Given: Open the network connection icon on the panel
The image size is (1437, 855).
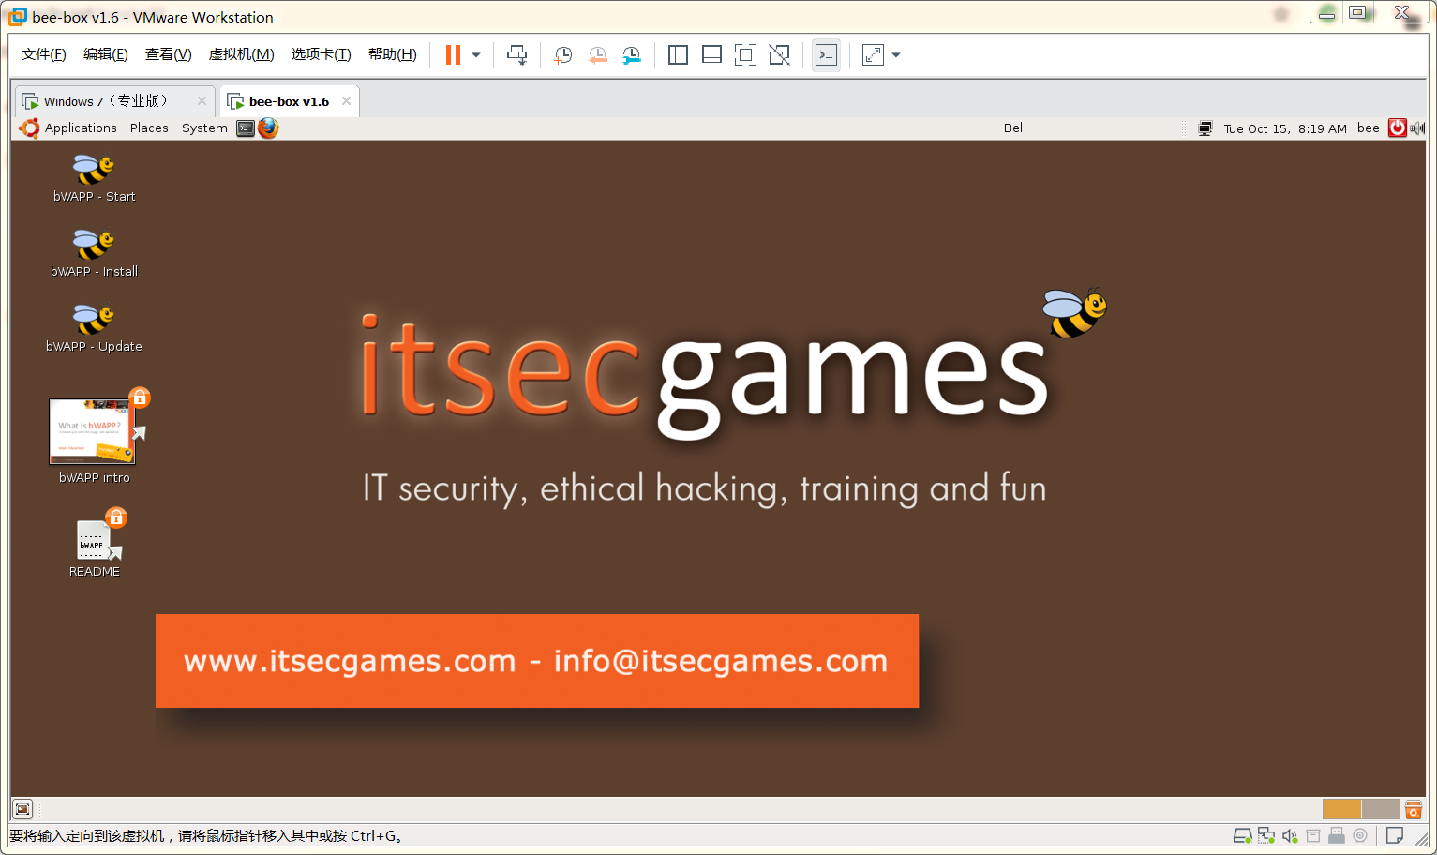Looking at the screenshot, I should pos(1205,128).
